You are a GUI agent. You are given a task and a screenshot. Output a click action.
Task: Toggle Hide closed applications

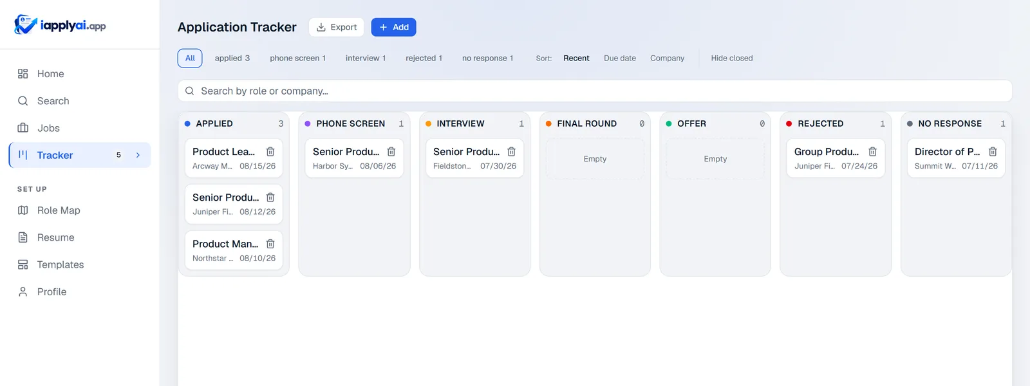click(732, 58)
